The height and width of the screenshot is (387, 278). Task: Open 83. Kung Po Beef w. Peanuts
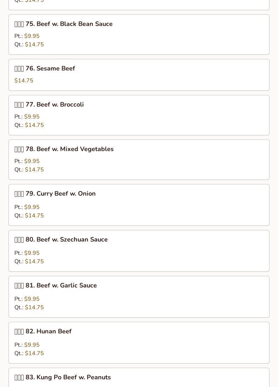point(139,378)
